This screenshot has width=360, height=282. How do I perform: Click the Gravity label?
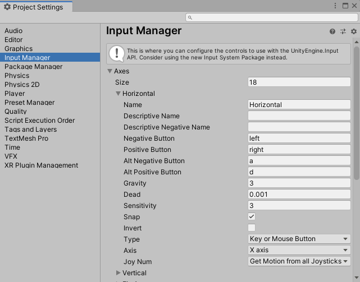coord(135,183)
